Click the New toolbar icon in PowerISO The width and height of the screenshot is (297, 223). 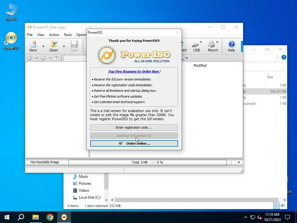click(x=33, y=46)
